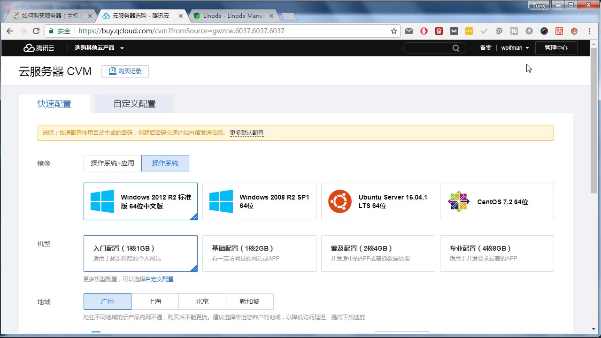Open the mail envelope extension icon
This screenshot has height=338, width=601.
pyautogui.click(x=409, y=31)
